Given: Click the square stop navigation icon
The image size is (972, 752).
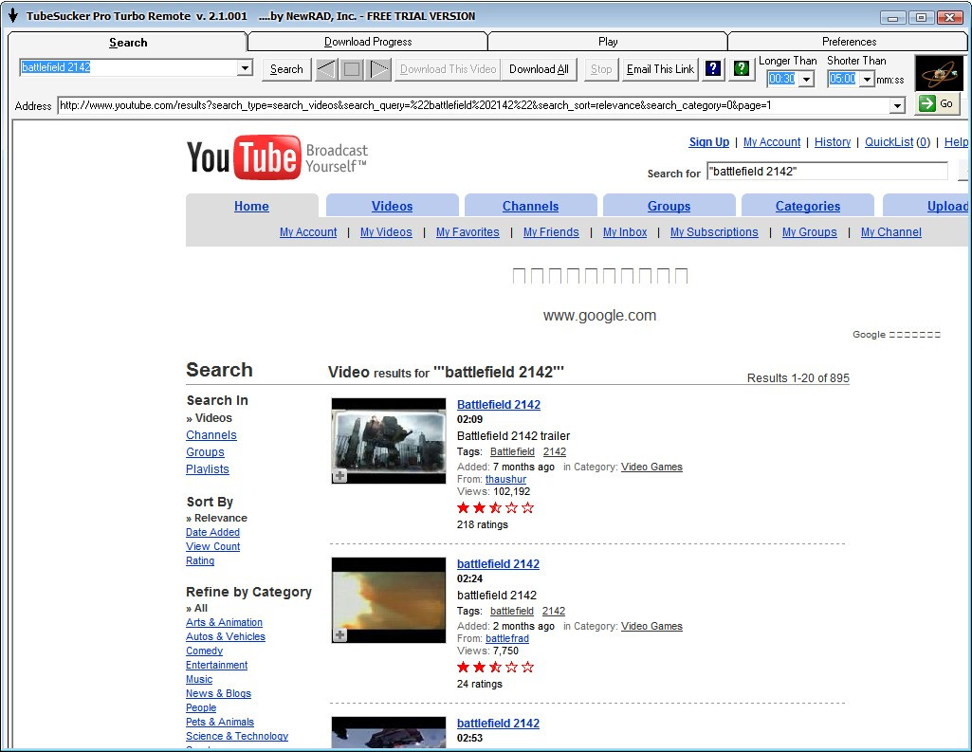Looking at the screenshot, I should [352, 69].
